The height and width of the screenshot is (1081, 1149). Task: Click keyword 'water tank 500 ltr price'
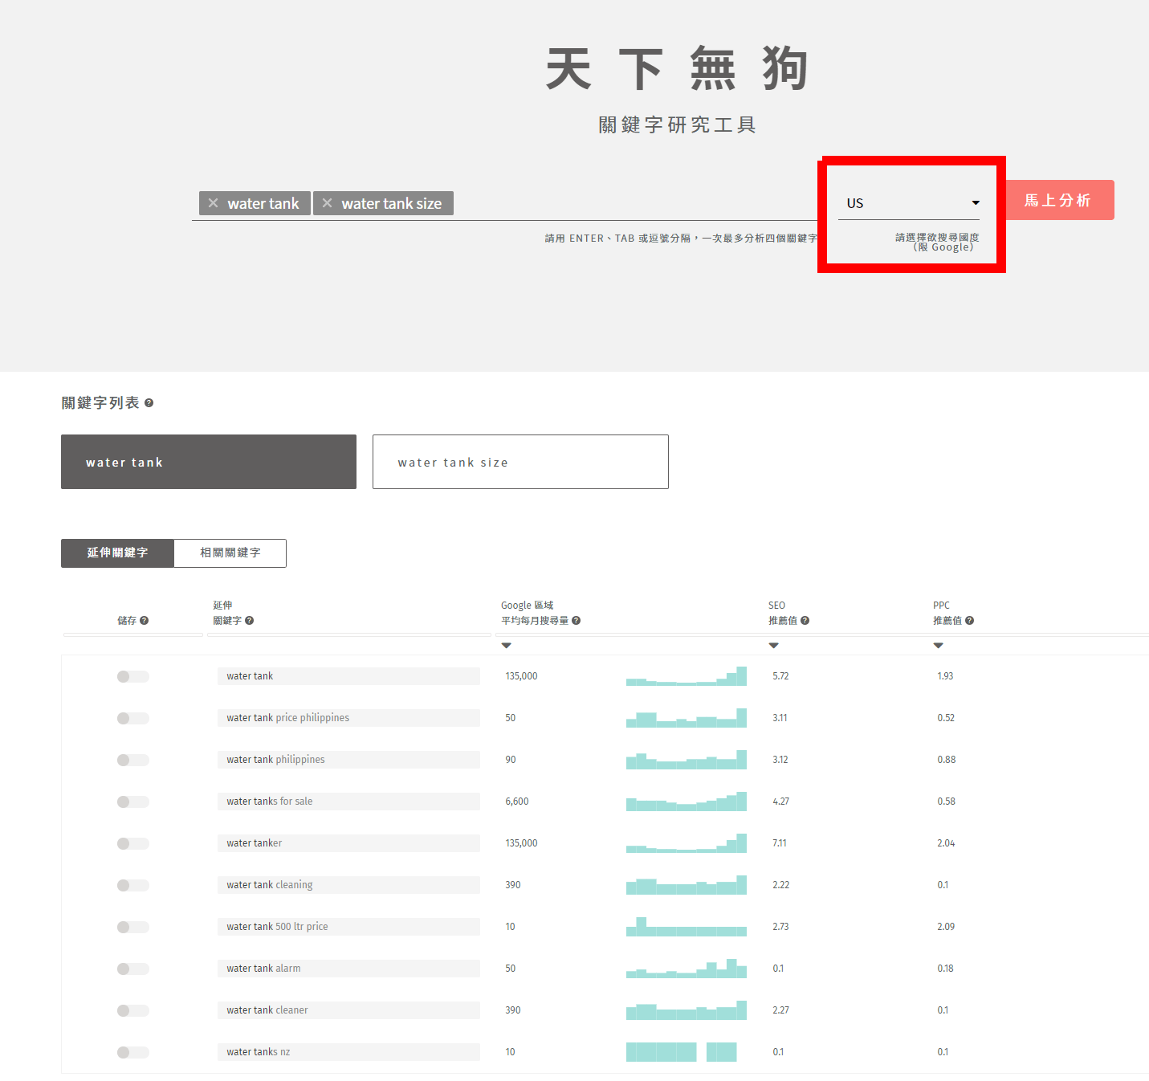click(x=348, y=927)
